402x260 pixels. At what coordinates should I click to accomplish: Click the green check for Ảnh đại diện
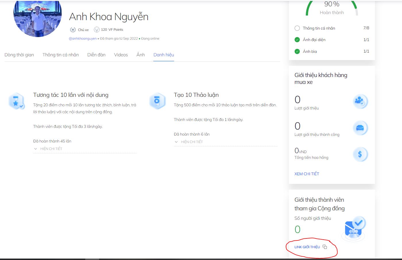tap(297, 40)
